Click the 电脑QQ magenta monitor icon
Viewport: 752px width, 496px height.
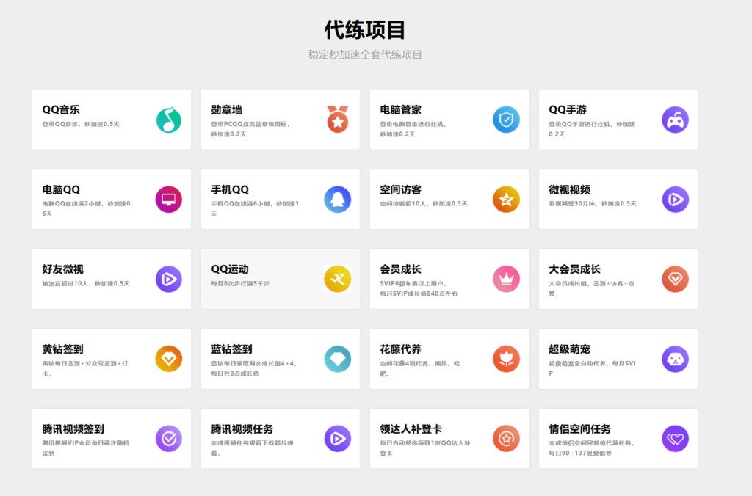[x=169, y=200]
